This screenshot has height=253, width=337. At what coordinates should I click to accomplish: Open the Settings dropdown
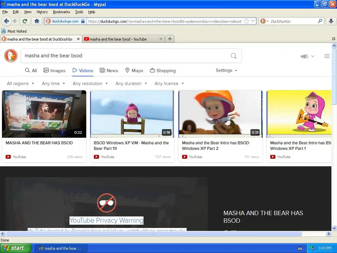point(226,70)
